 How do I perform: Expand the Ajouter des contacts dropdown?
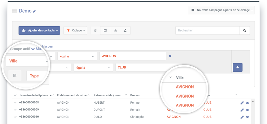coord(39,31)
